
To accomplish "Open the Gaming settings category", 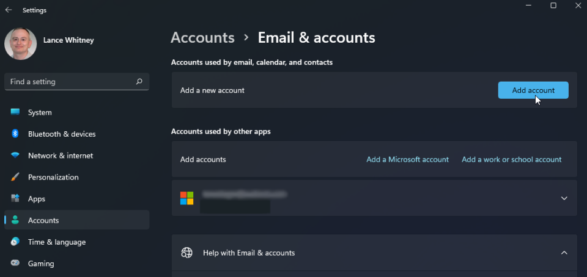I will (x=77, y=264).
